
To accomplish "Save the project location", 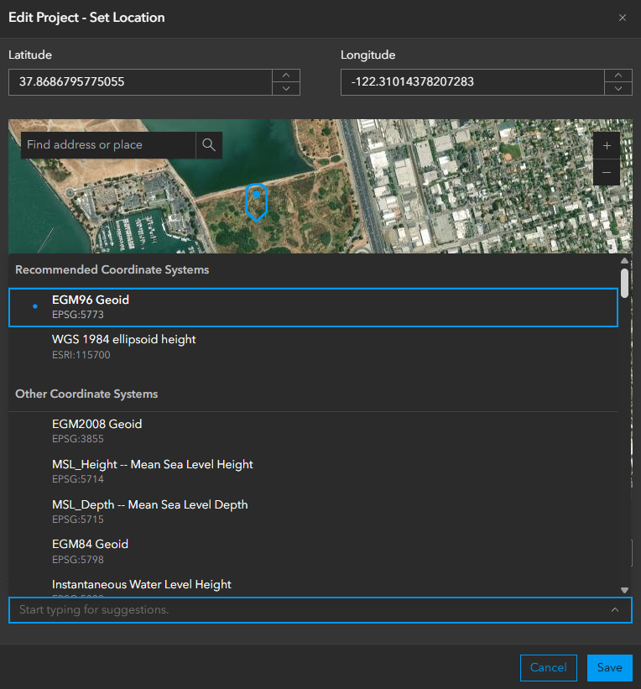I will coord(609,667).
